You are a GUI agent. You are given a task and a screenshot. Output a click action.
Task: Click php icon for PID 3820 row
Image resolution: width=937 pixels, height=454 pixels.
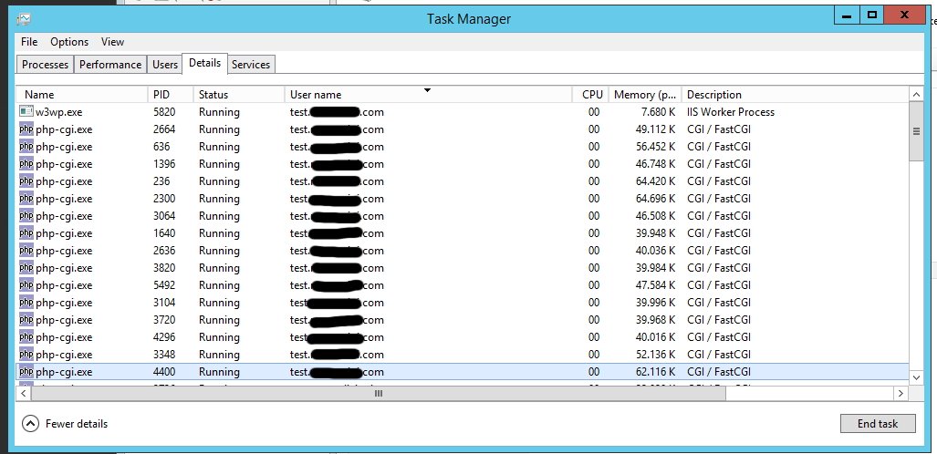26,268
